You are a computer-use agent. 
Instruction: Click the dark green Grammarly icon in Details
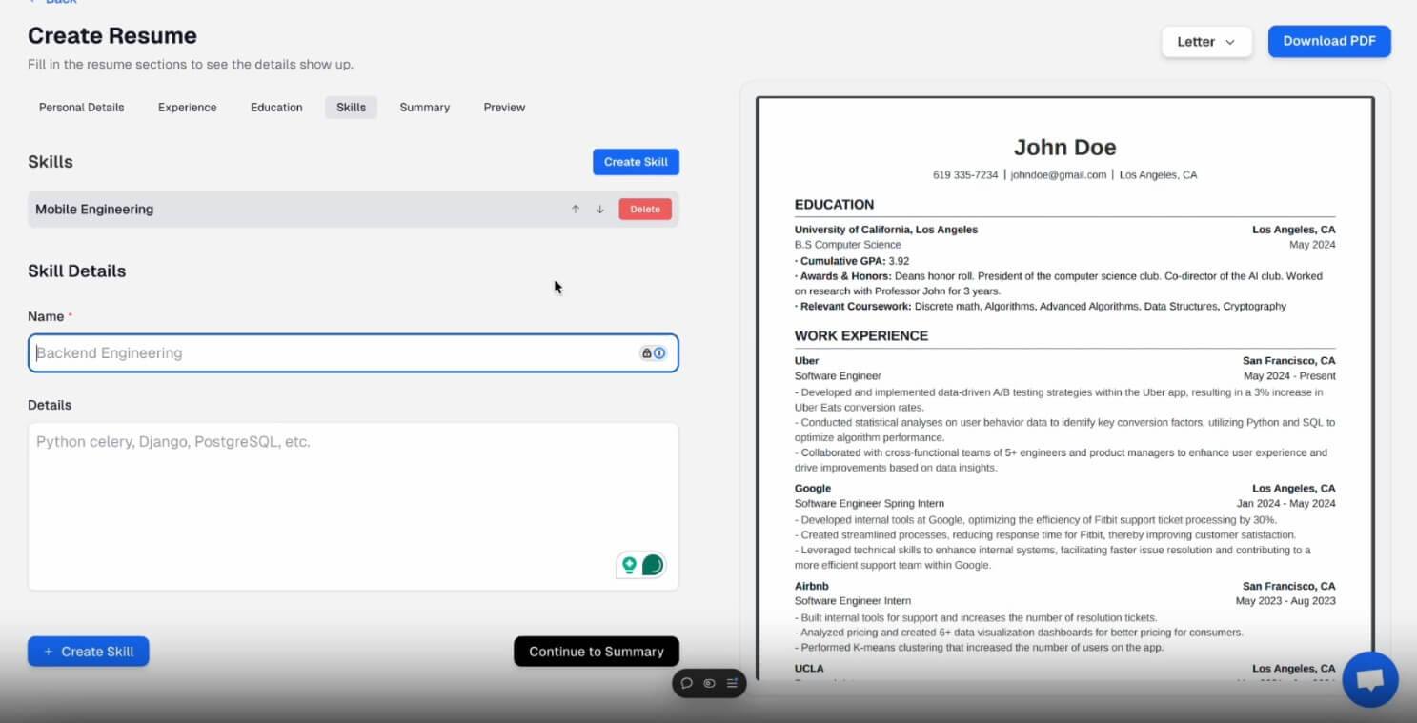pos(653,565)
